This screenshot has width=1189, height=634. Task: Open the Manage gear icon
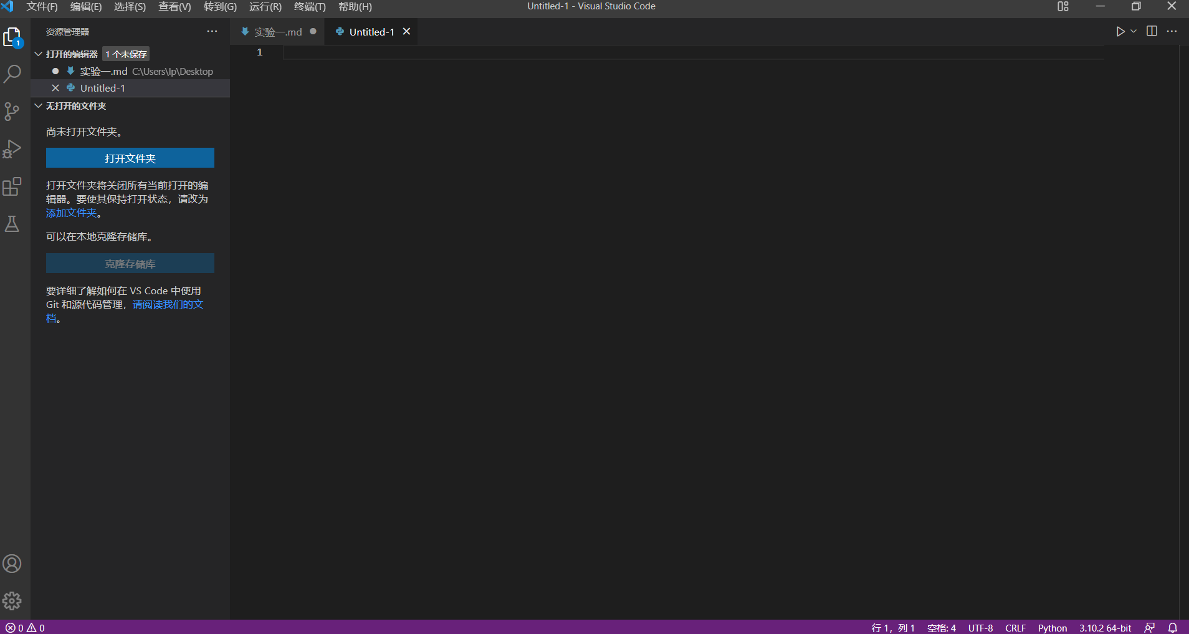tap(12, 601)
